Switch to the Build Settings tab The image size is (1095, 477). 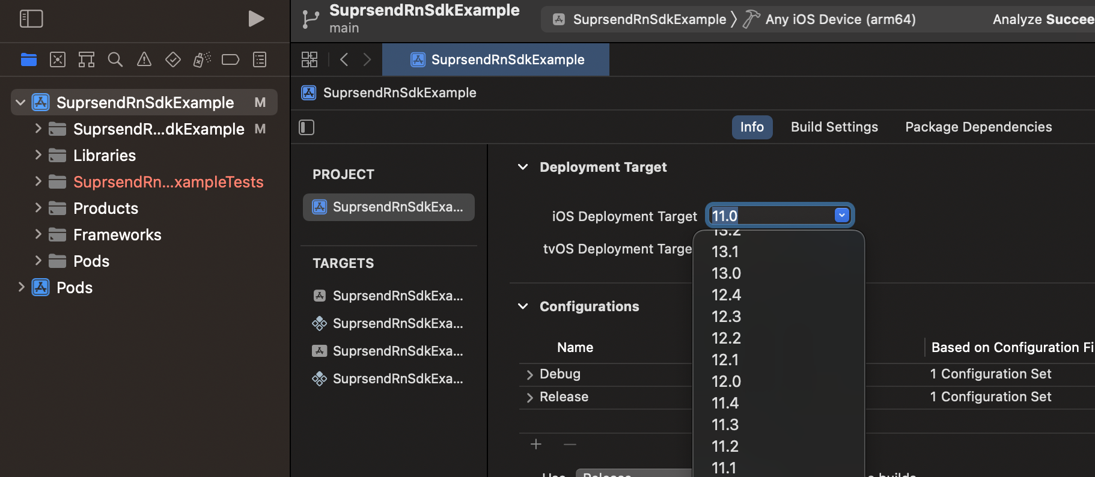tap(834, 127)
